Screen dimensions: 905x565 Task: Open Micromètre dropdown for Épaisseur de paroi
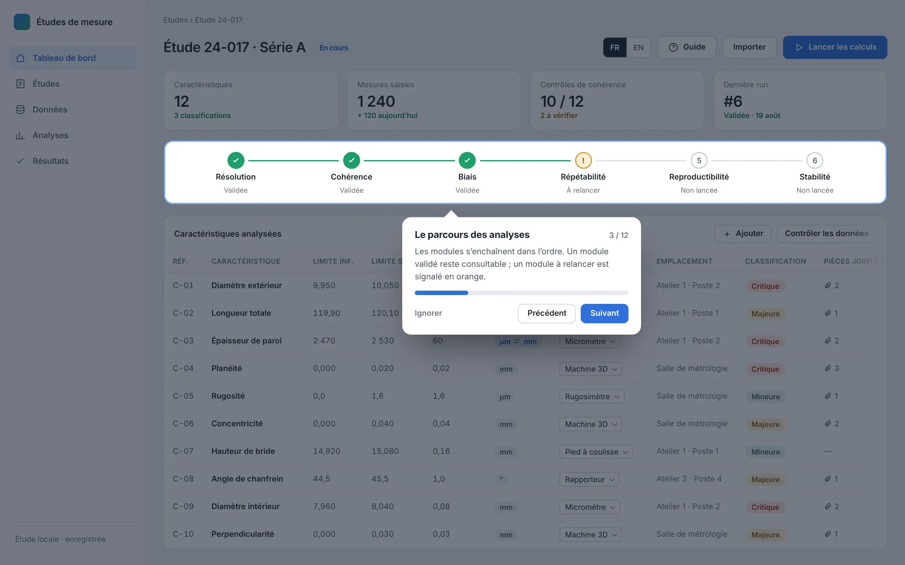pos(590,342)
